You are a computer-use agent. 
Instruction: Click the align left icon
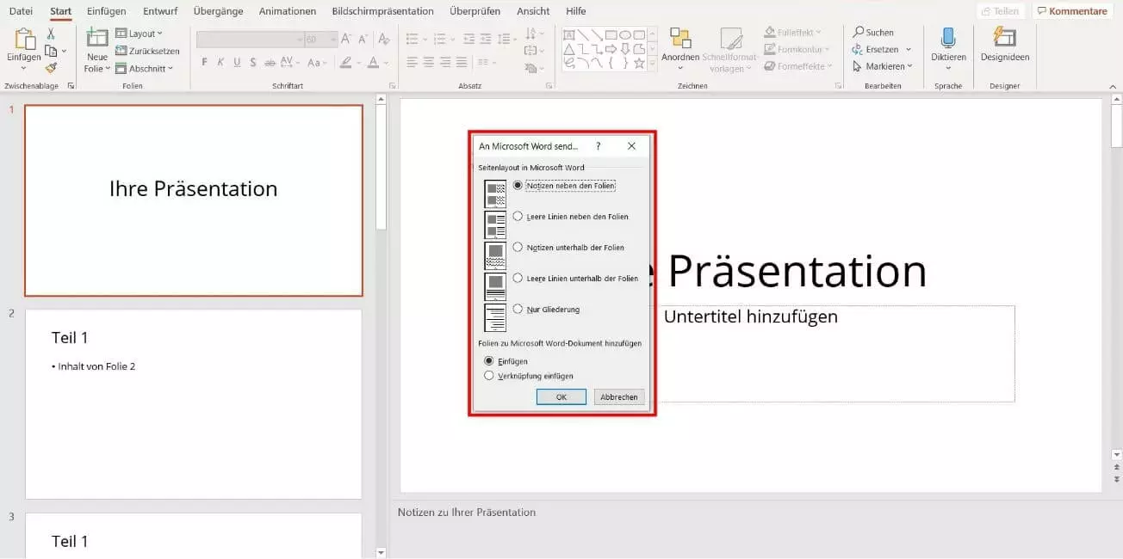(413, 63)
